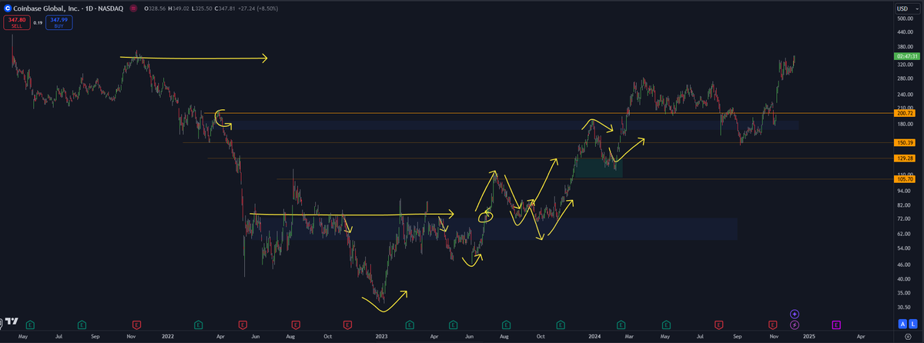Click the 240.00 price axis label
Screen dimensions: 924x343
click(x=905, y=95)
